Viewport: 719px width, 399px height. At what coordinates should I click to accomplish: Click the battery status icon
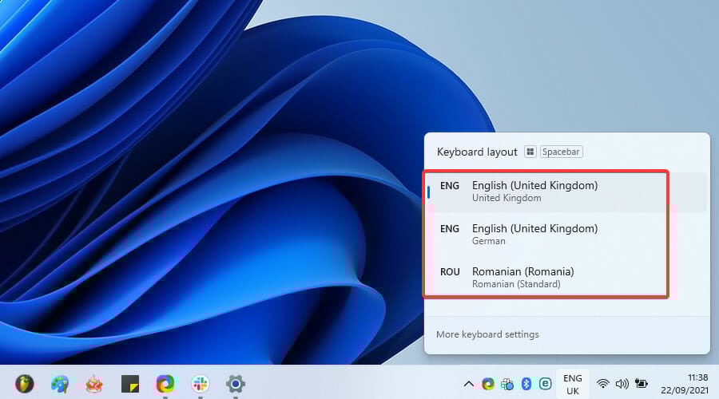point(641,384)
